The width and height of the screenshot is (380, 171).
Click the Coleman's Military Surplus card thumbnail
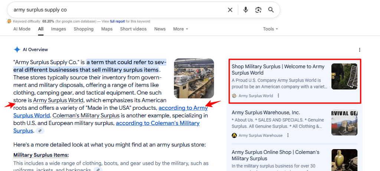(x=344, y=160)
